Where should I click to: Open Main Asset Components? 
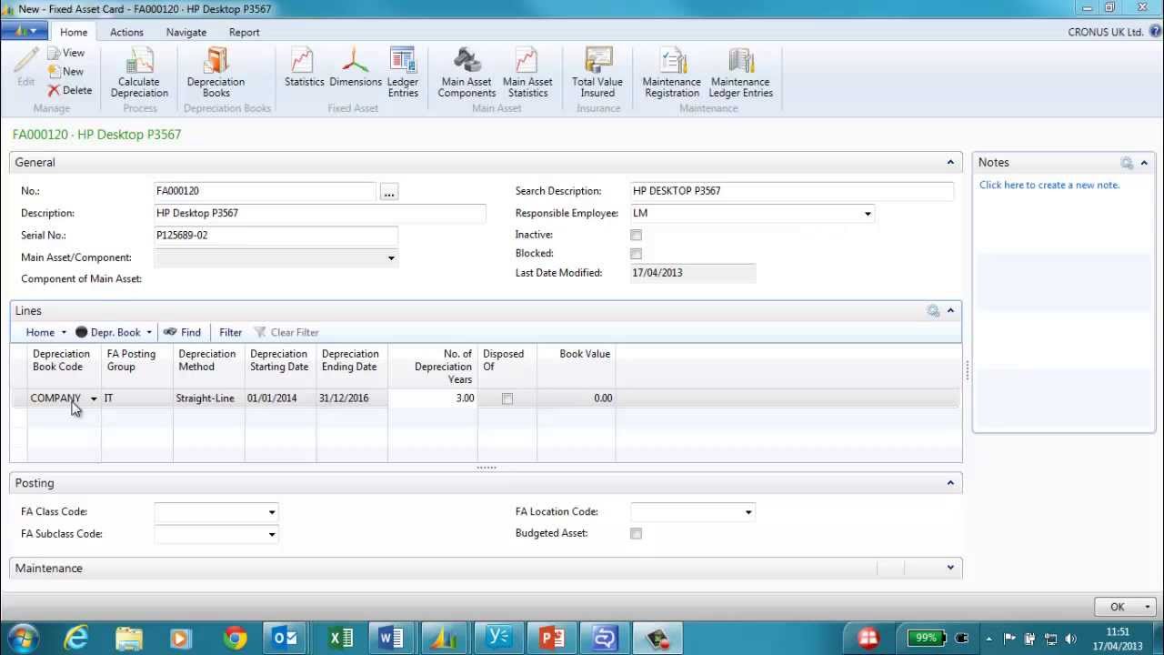467,73
